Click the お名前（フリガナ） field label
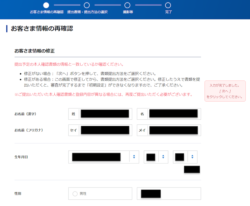Screen dimensions: 250x206 click(29, 130)
